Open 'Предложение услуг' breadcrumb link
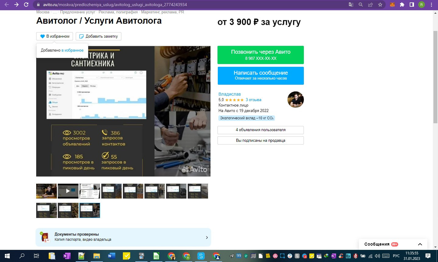This screenshot has height=262, width=438. pos(78,12)
